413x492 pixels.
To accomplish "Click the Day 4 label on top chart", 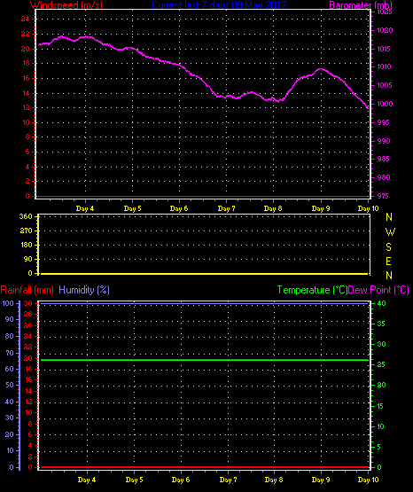I will point(85,208).
